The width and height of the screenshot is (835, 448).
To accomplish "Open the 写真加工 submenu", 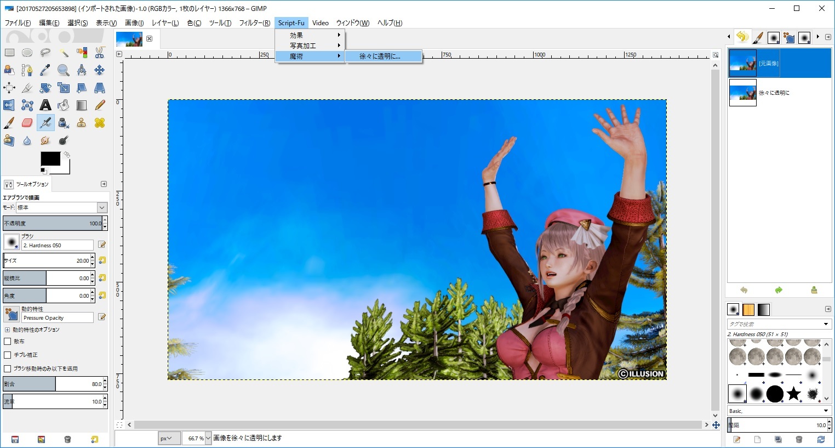I will click(310, 46).
